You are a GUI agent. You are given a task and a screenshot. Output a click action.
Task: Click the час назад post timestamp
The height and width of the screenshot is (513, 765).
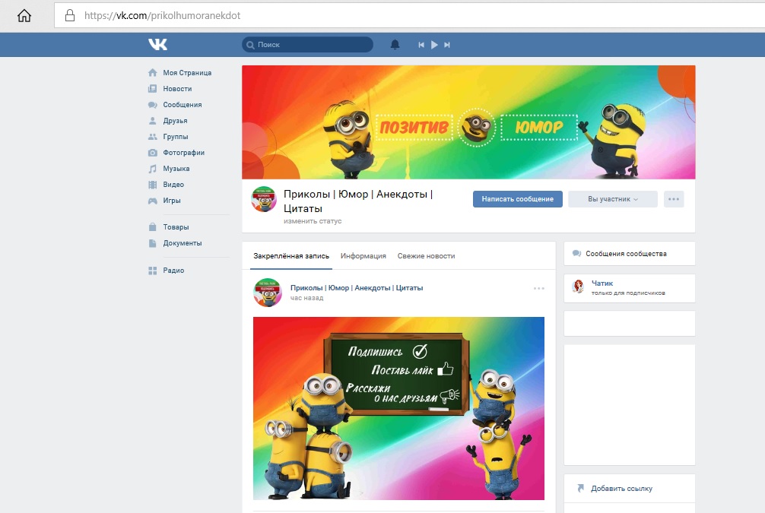tap(307, 298)
